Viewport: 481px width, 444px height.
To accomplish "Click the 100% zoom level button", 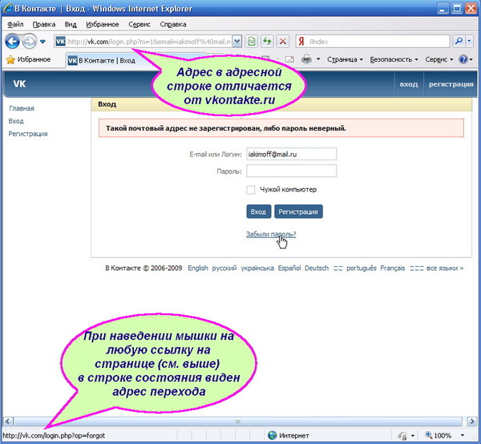I will (439, 435).
